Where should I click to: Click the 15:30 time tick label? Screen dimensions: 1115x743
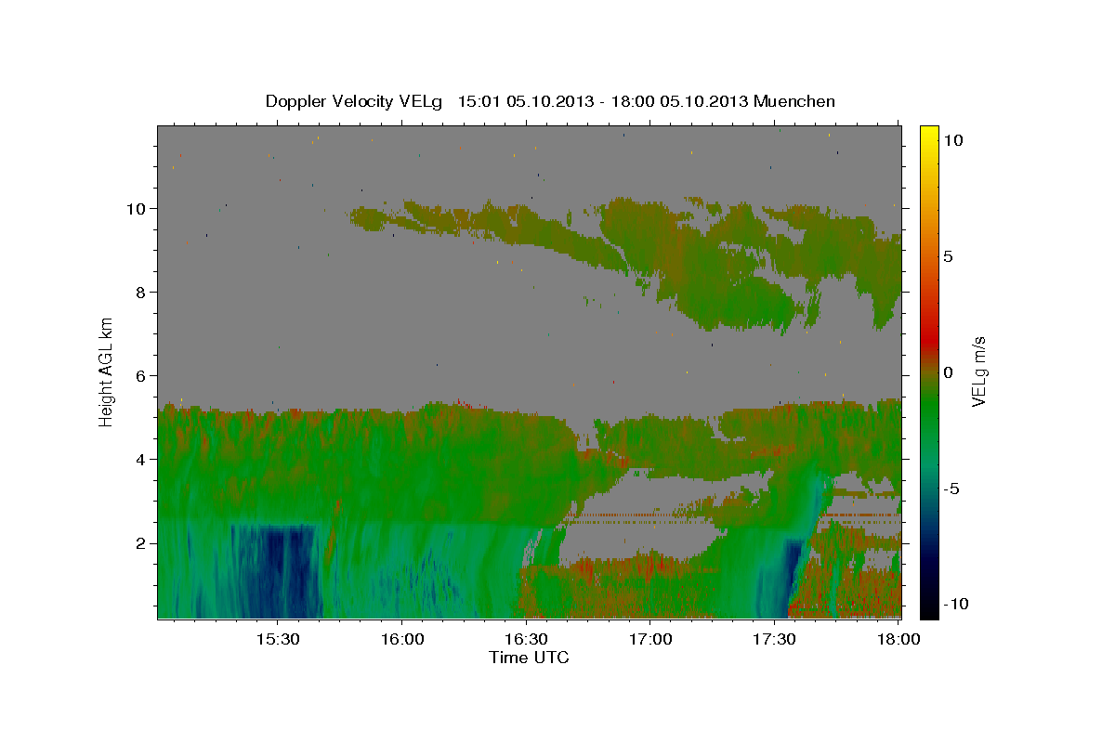click(278, 639)
